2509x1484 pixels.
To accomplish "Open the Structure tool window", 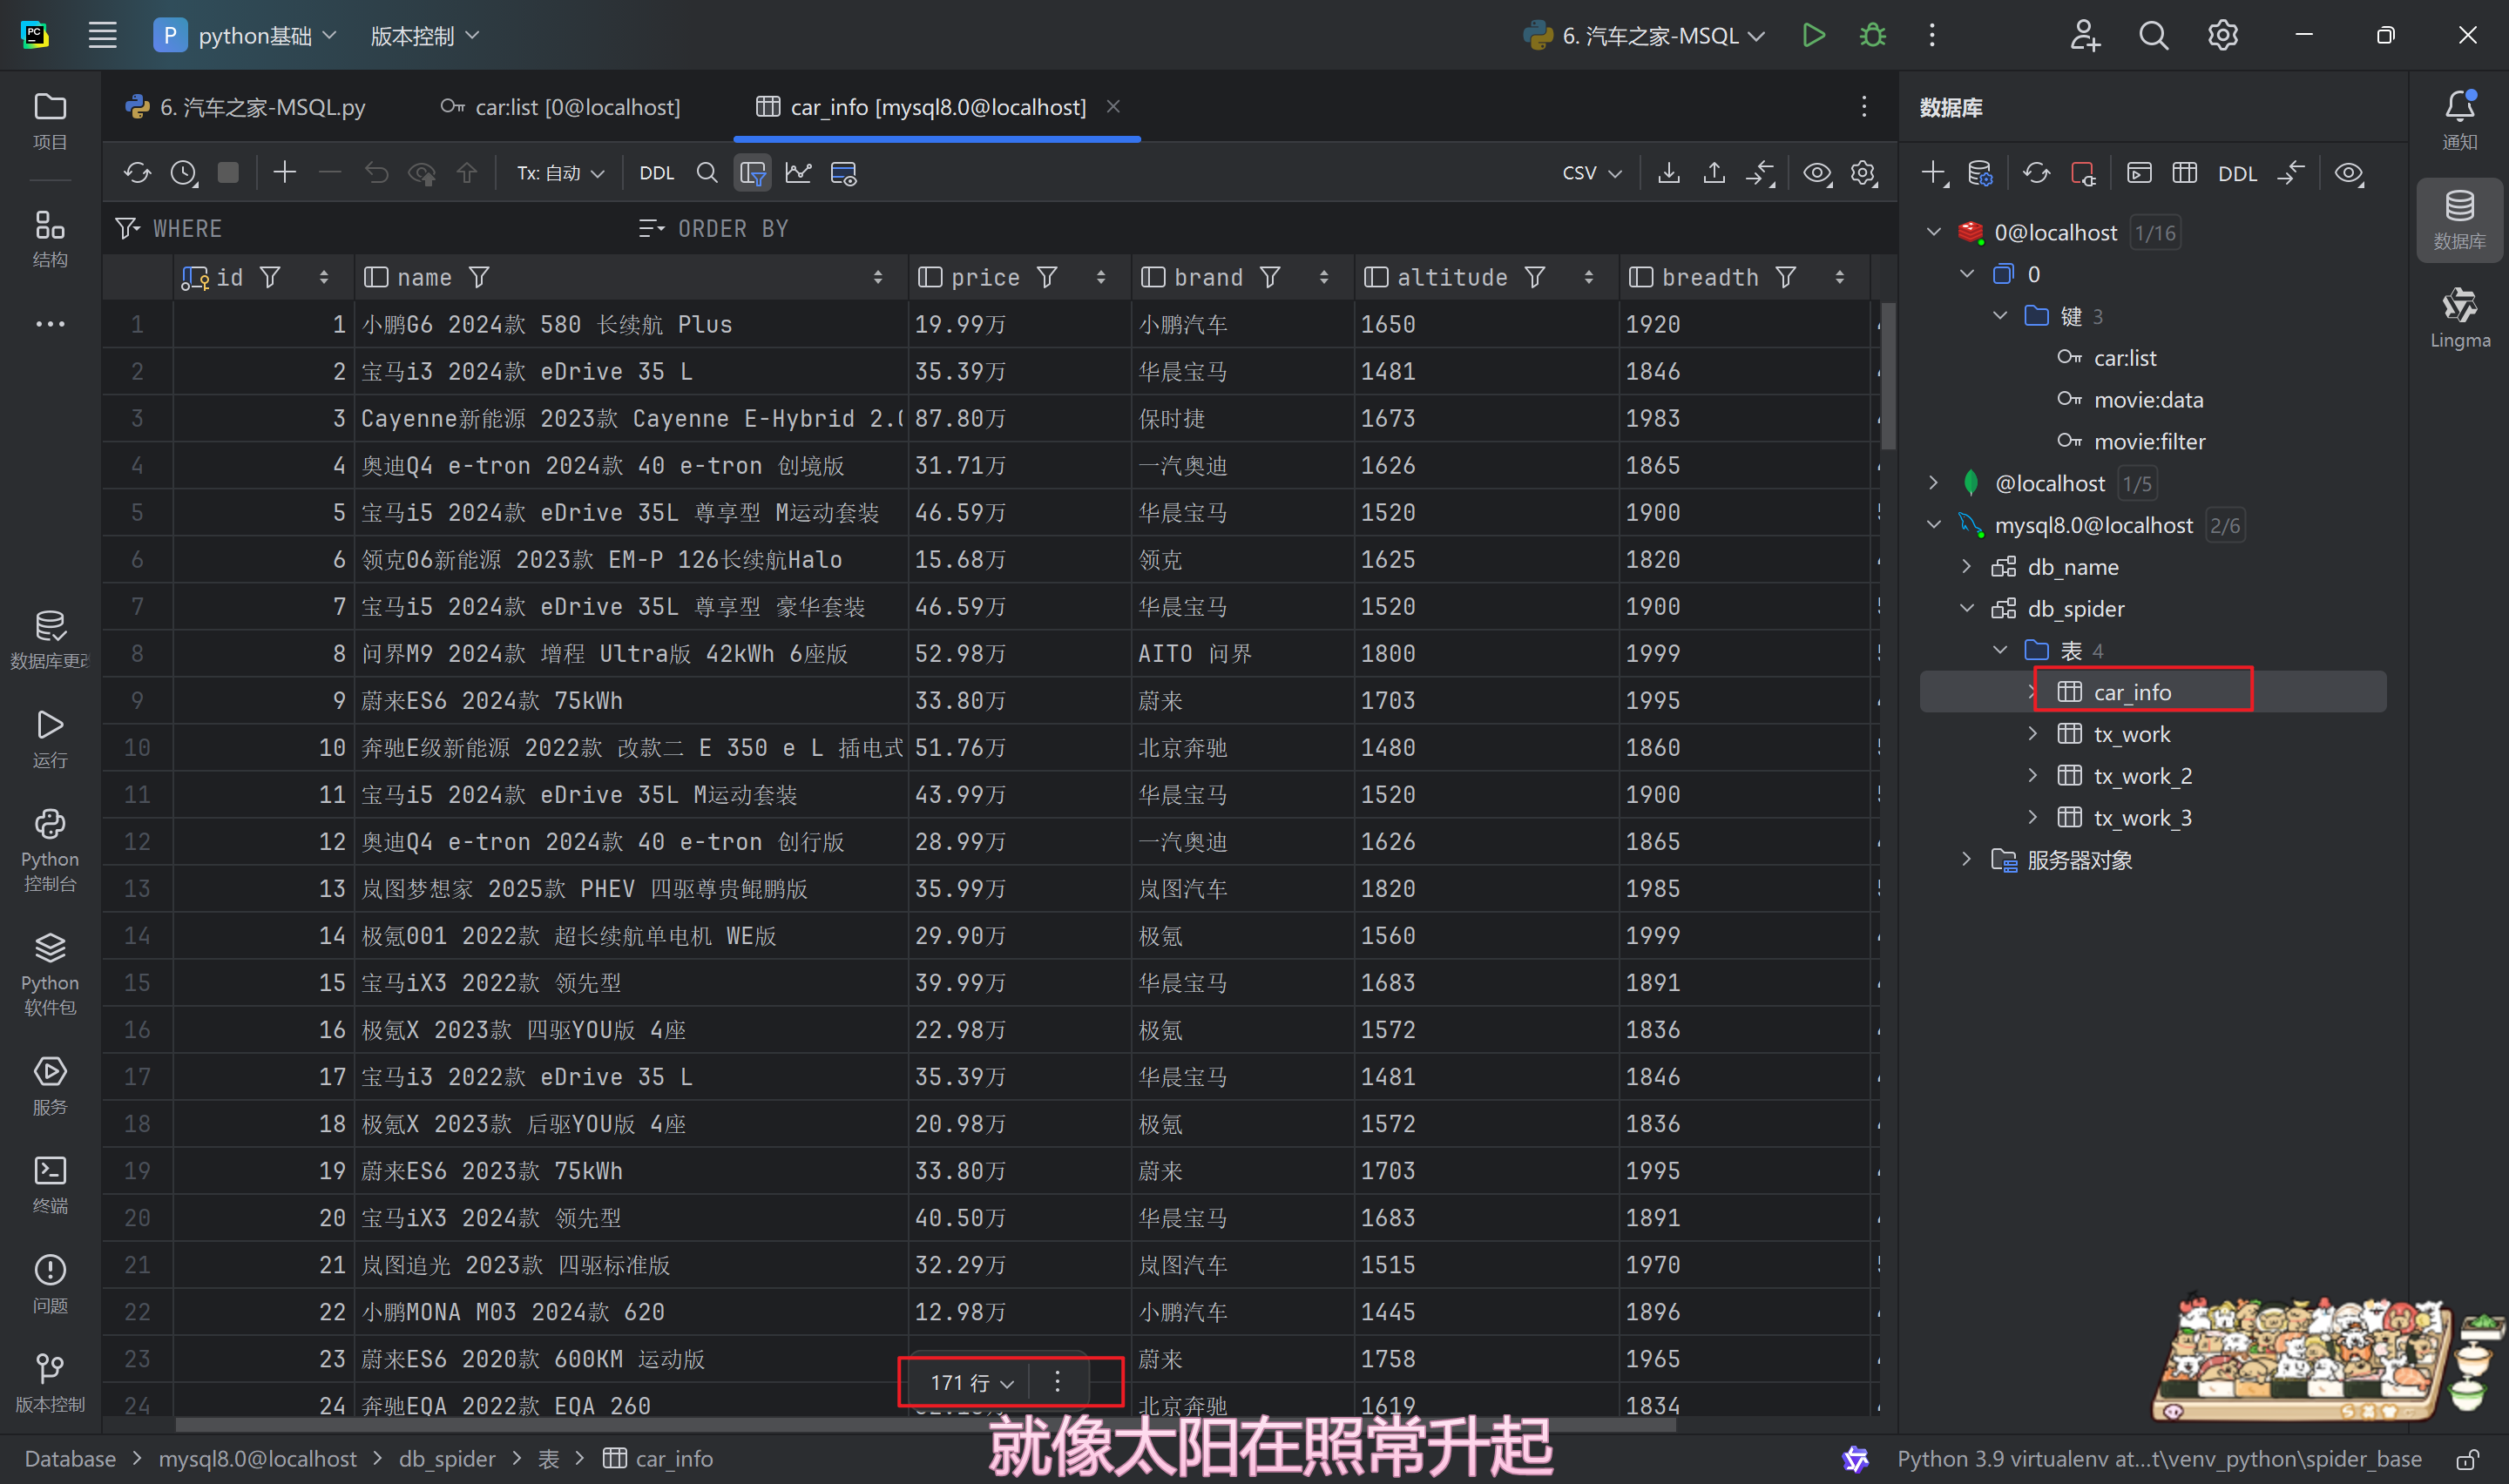I will (50, 238).
